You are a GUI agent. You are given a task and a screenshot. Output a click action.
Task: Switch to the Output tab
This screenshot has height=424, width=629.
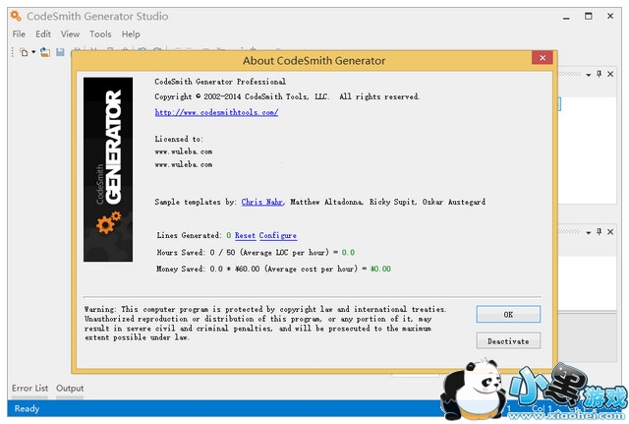(70, 389)
